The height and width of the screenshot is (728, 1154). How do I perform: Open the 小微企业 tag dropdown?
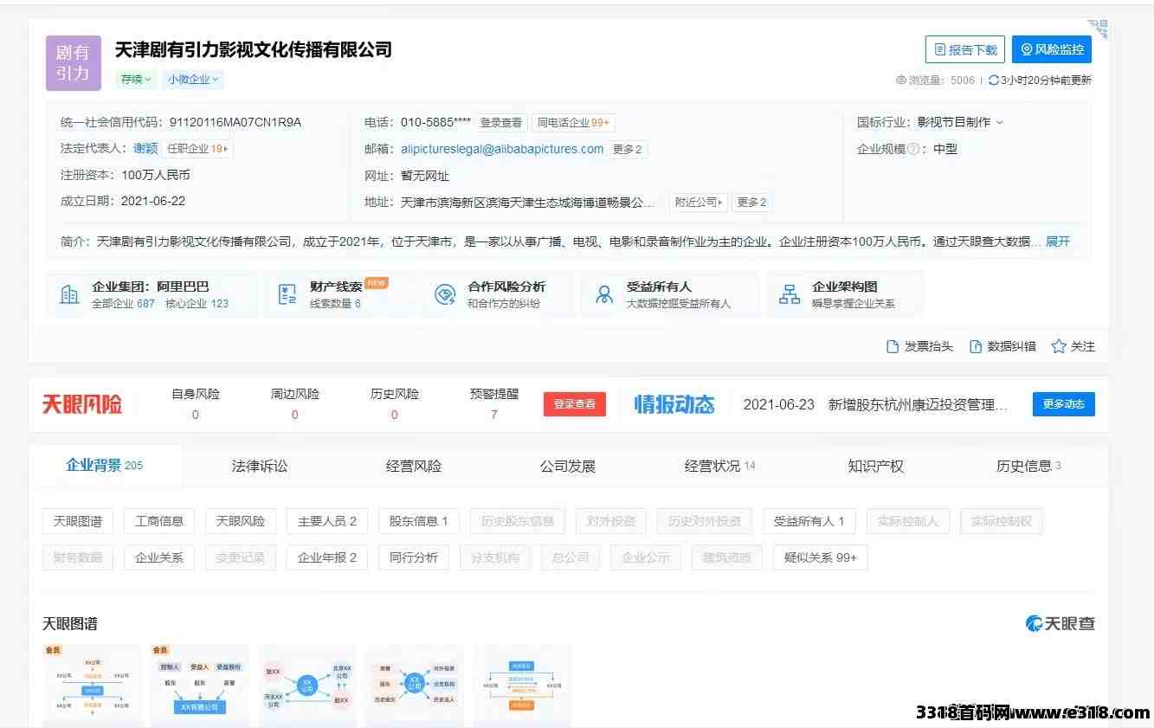(x=193, y=79)
